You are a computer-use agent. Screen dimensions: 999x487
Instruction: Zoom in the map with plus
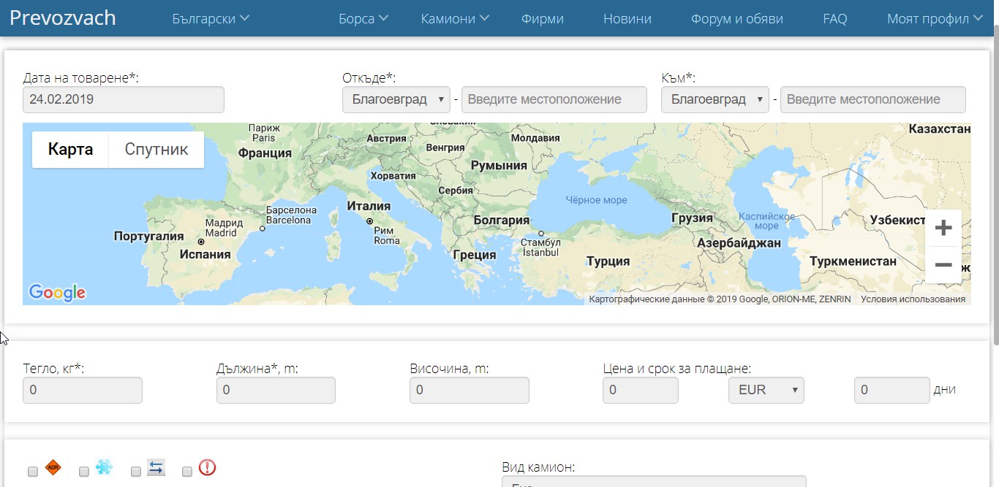pos(943,228)
